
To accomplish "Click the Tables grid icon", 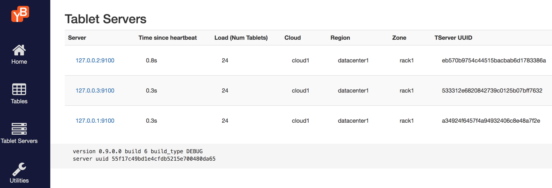I will [x=19, y=89].
